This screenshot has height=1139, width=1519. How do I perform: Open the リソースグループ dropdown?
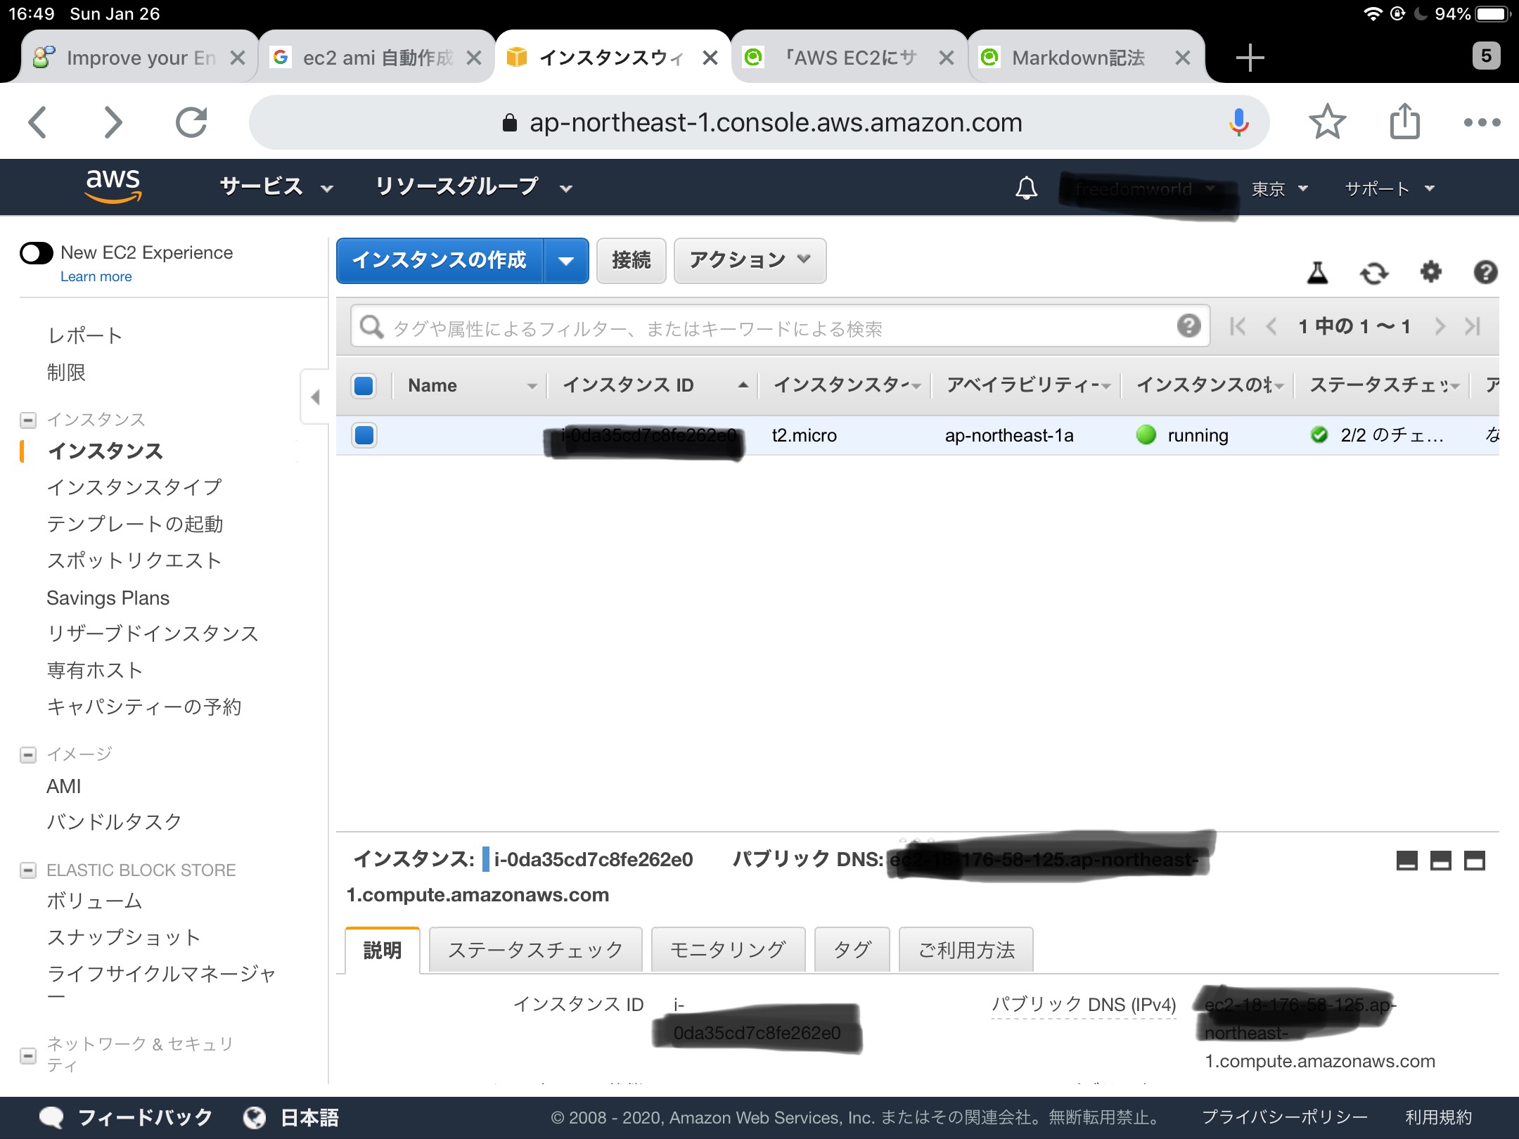(x=473, y=187)
